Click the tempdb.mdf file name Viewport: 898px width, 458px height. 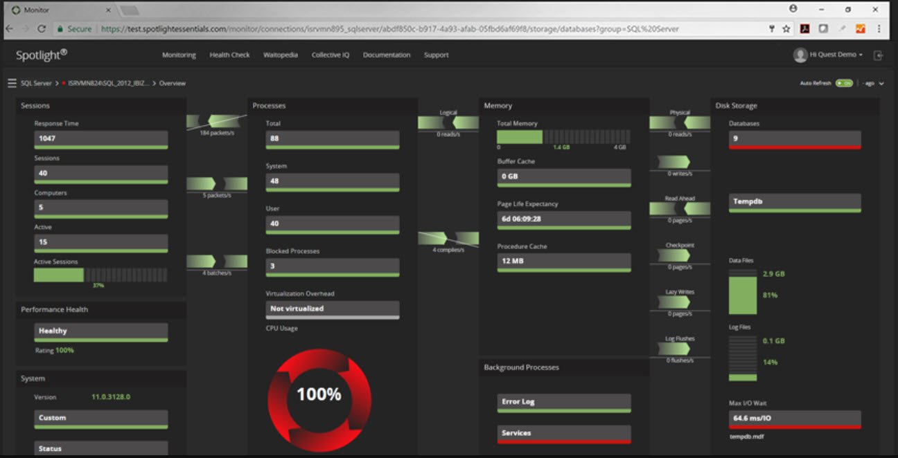click(748, 437)
